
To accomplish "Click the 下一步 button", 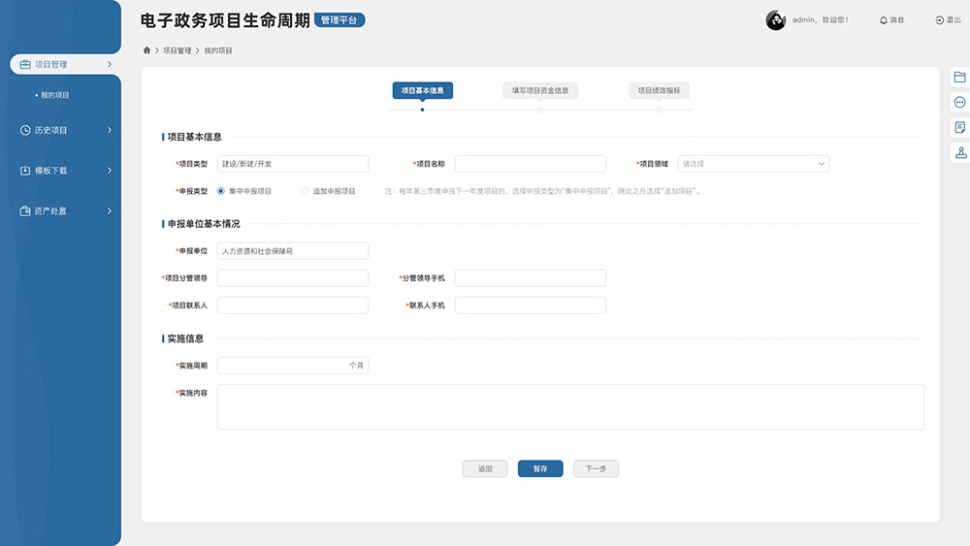I will (x=596, y=468).
